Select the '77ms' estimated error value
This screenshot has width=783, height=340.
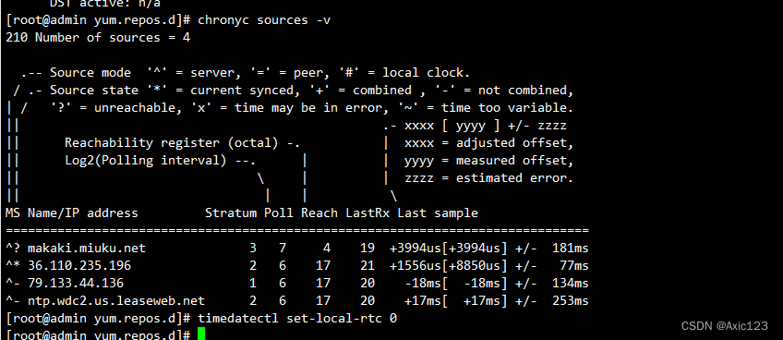[x=574, y=265]
